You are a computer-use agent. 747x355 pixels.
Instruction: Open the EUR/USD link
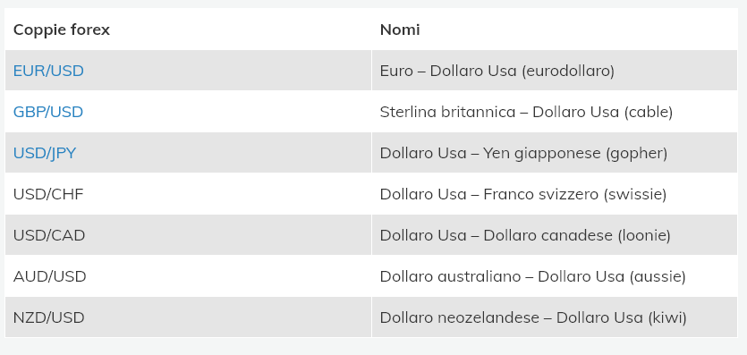coord(48,71)
